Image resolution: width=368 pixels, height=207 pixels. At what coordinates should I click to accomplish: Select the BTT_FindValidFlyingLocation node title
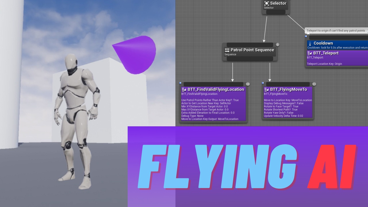216,89
